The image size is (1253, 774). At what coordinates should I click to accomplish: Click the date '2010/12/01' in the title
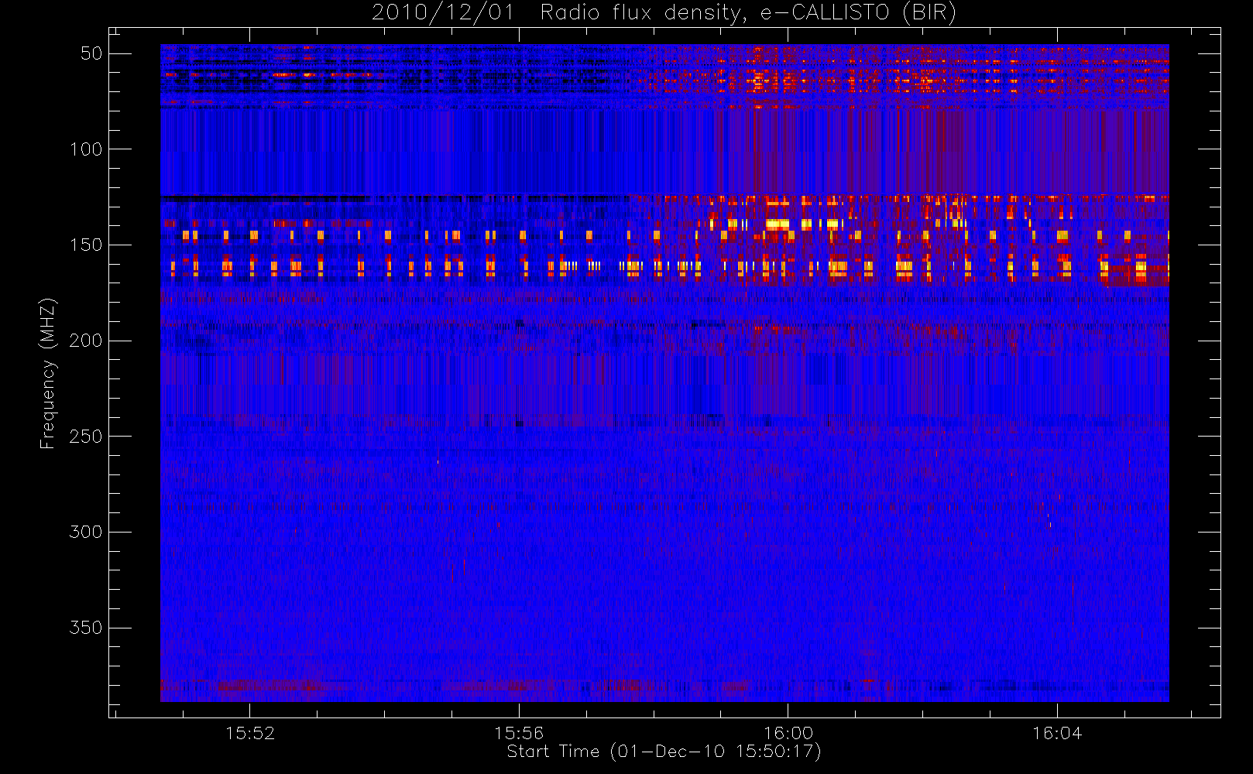443,13
